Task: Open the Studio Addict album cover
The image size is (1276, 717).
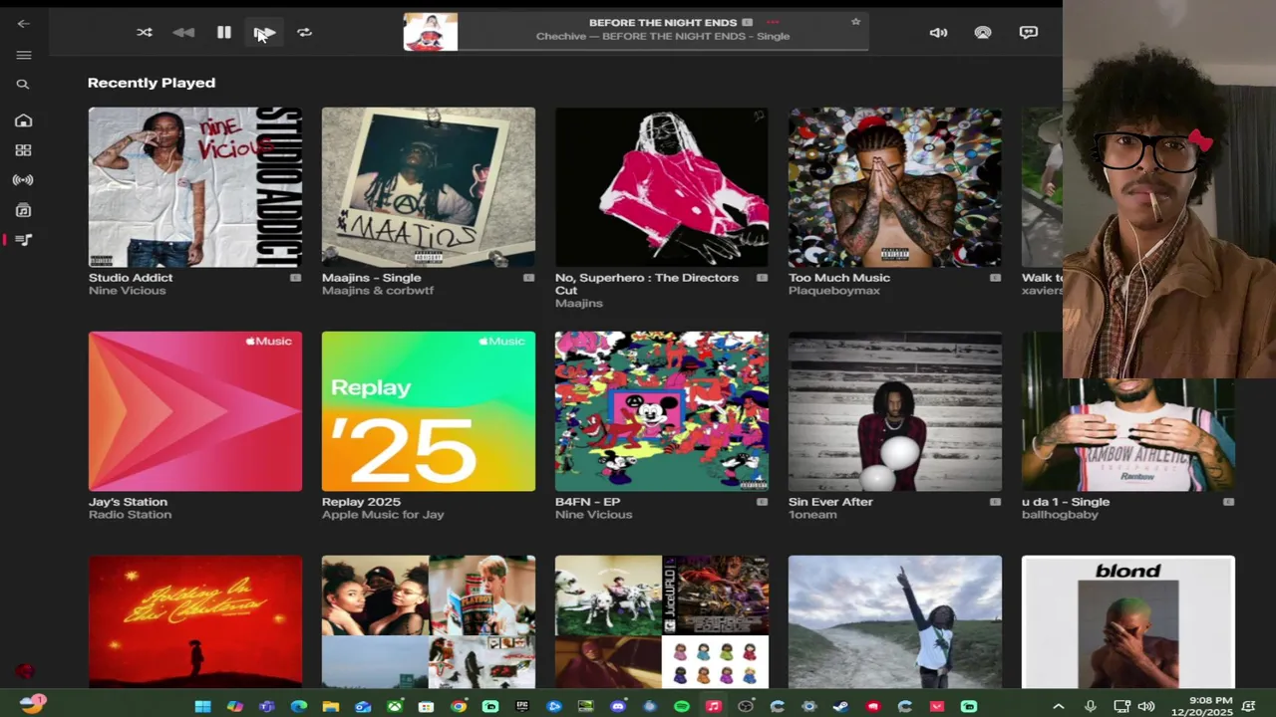Action: click(195, 187)
